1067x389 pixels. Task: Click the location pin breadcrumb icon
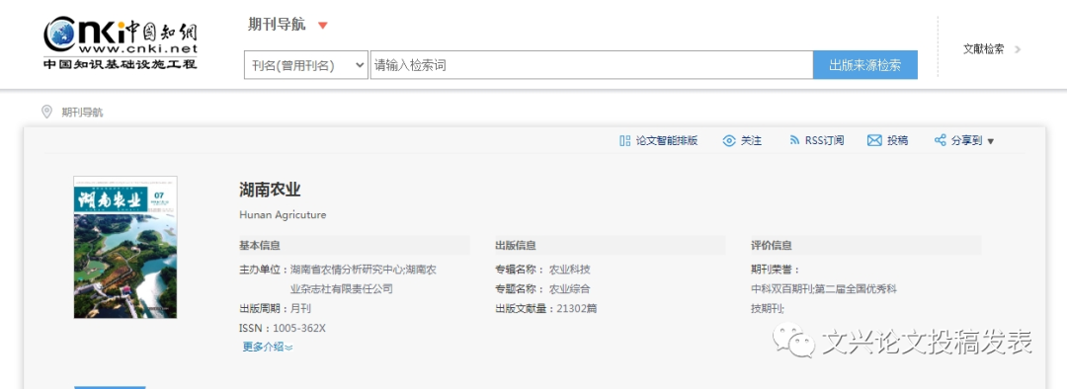click(x=47, y=113)
